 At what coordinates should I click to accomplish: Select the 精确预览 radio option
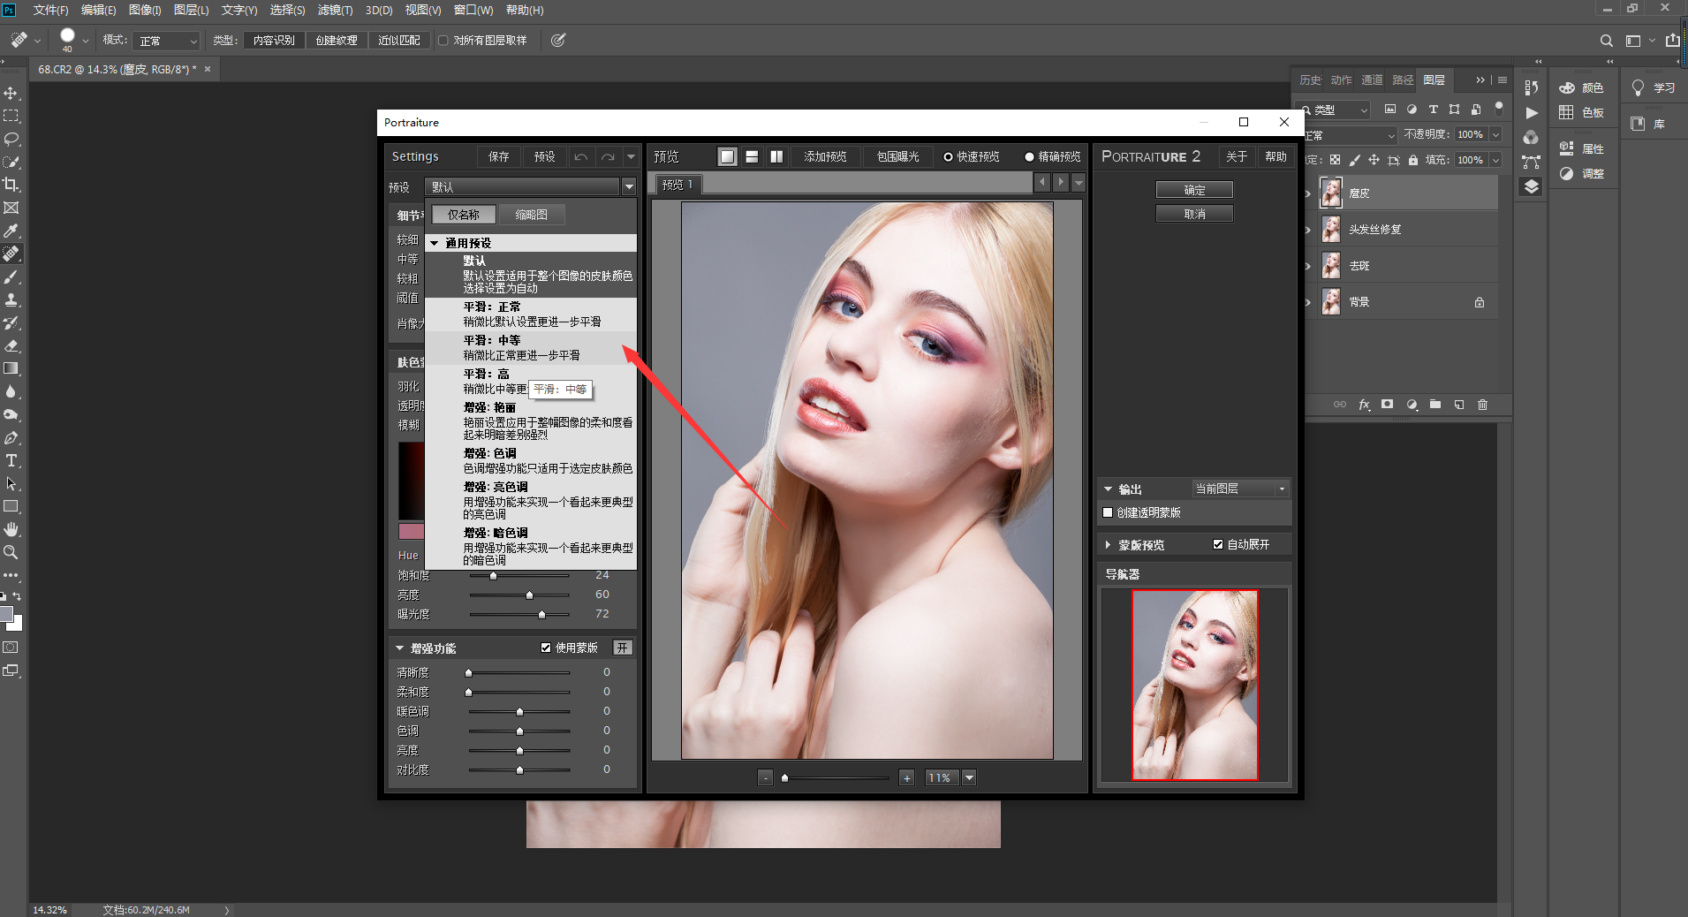[1029, 157]
